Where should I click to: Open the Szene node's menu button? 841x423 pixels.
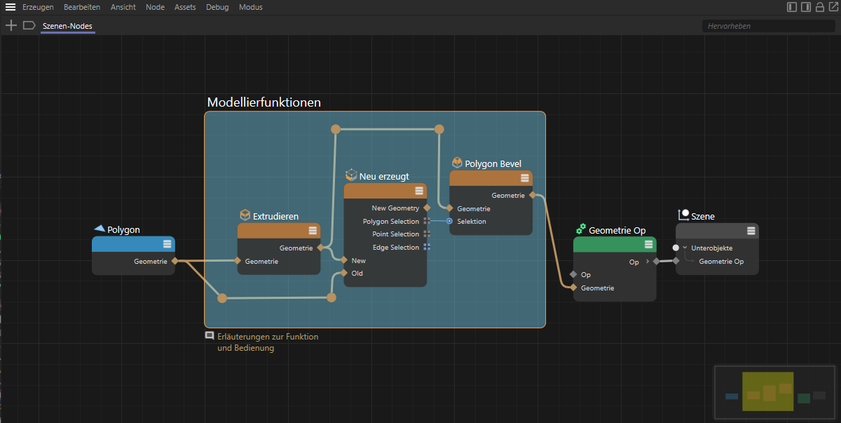tap(751, 231)
